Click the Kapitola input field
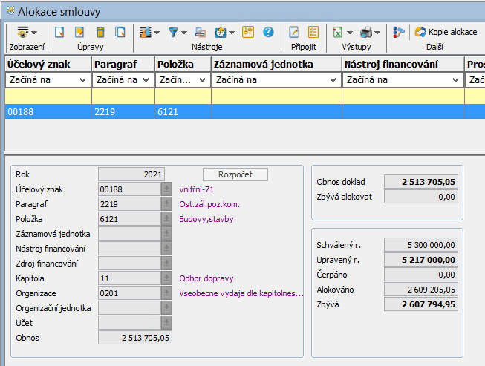This screenshot has height=366, width=485. (129, 278)
